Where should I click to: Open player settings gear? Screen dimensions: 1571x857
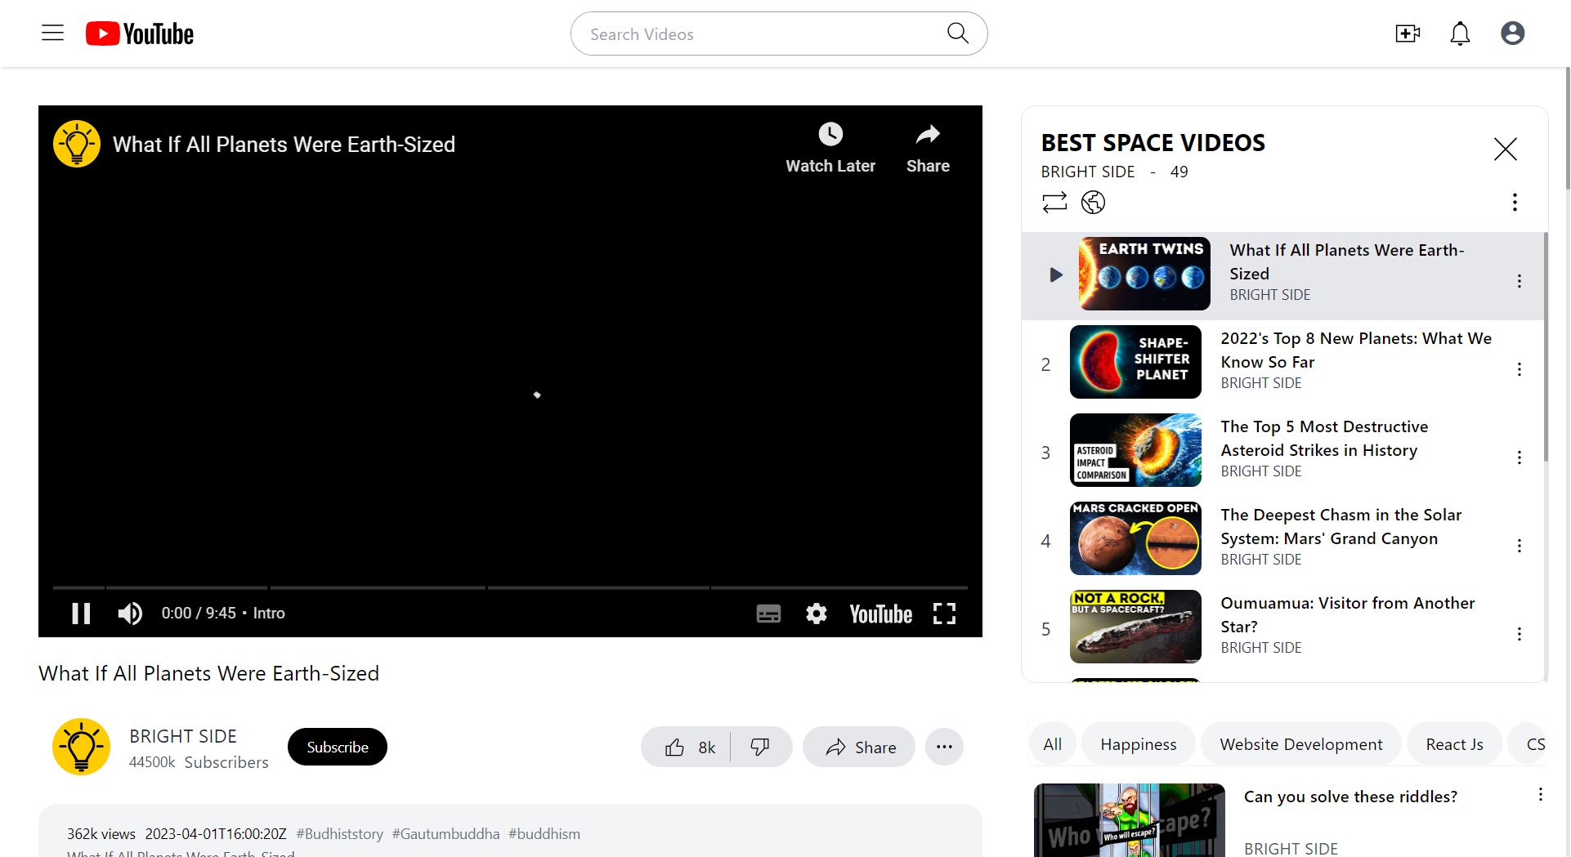(817, 614)
